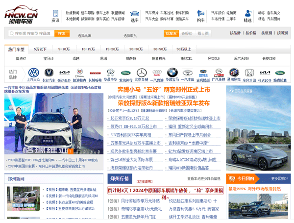Click the 切换城市 link
294x223 pixels.
pyautogui.click(x=145, y=181)
